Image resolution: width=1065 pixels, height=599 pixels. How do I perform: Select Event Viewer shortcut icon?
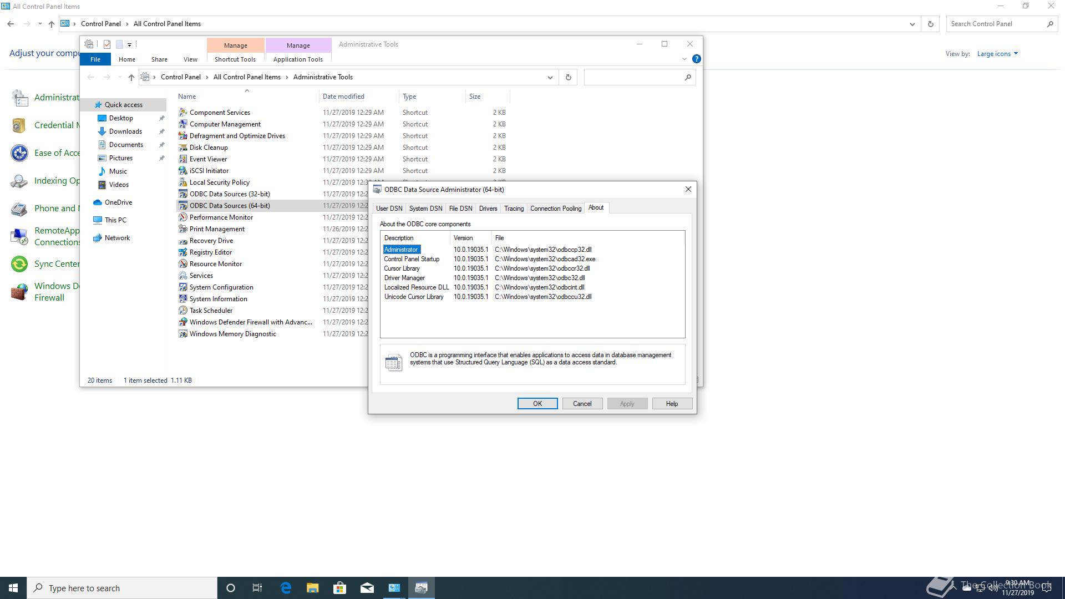(182, 159)
